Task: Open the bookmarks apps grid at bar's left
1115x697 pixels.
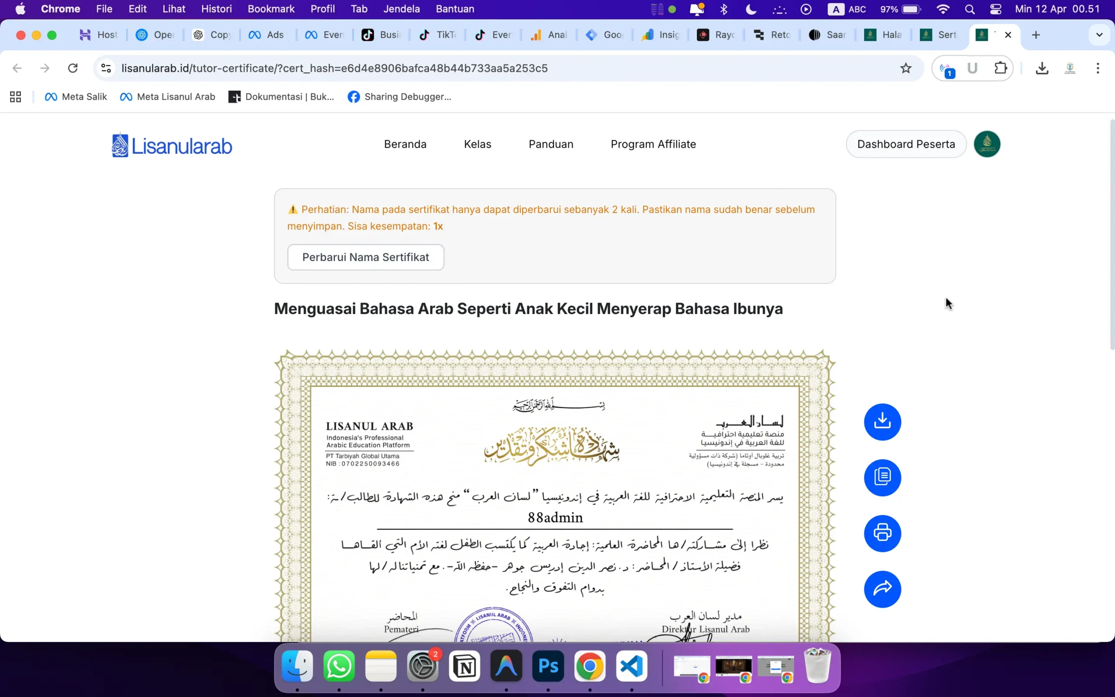Action: (15, 96)
